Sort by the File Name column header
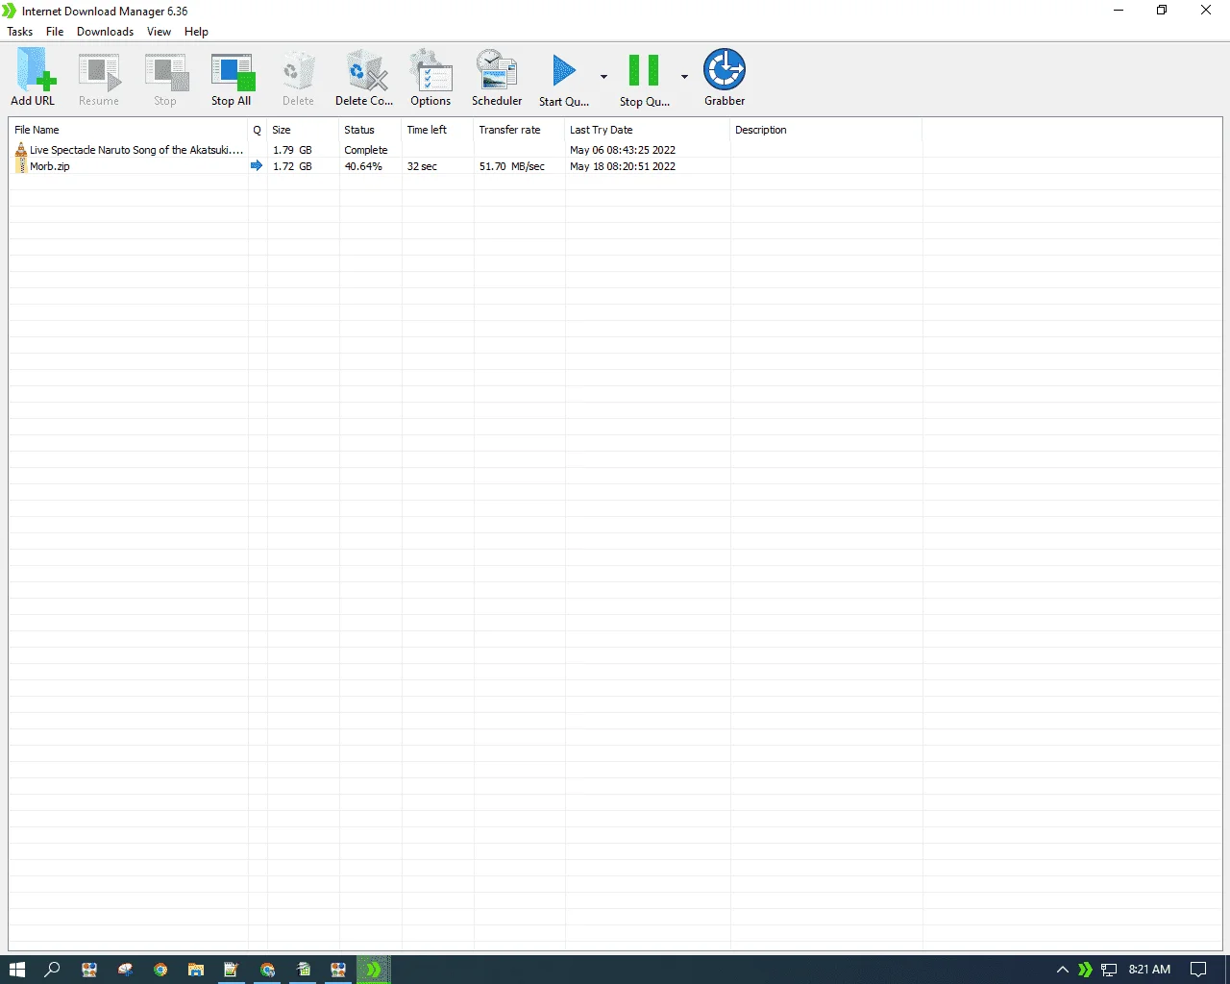The height and width of the screenshot is (984, 1230). pyautogui.click(x=129, y=130)
